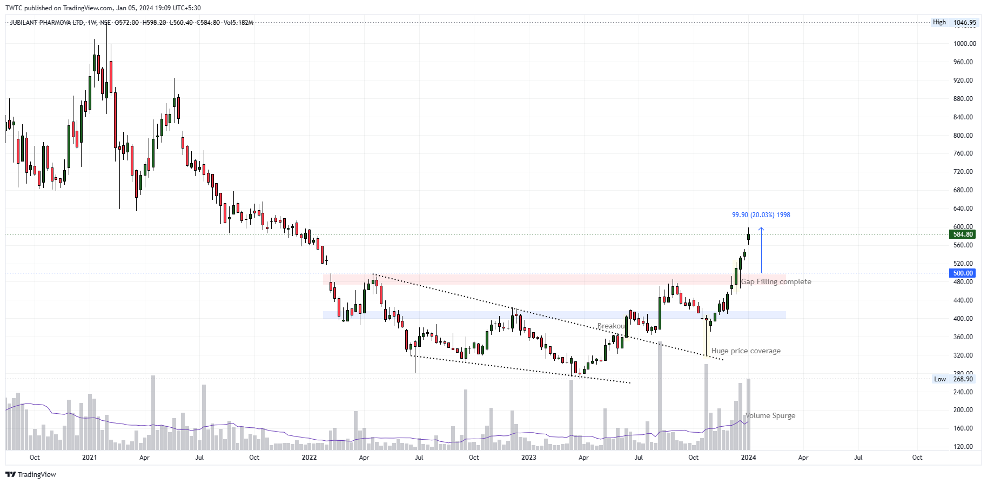The image size is (987, 484).
Task: Click the 520.00 price axis label
Action: [963, 264]
